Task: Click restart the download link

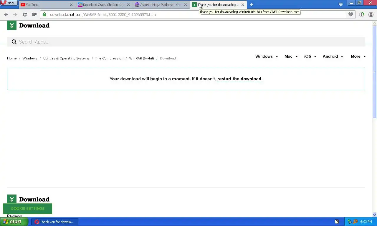Action: pos(240,79)
